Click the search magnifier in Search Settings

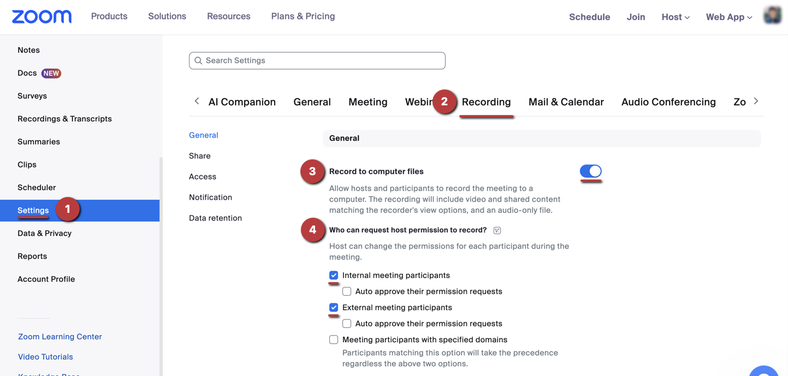(x=198, y=60)
